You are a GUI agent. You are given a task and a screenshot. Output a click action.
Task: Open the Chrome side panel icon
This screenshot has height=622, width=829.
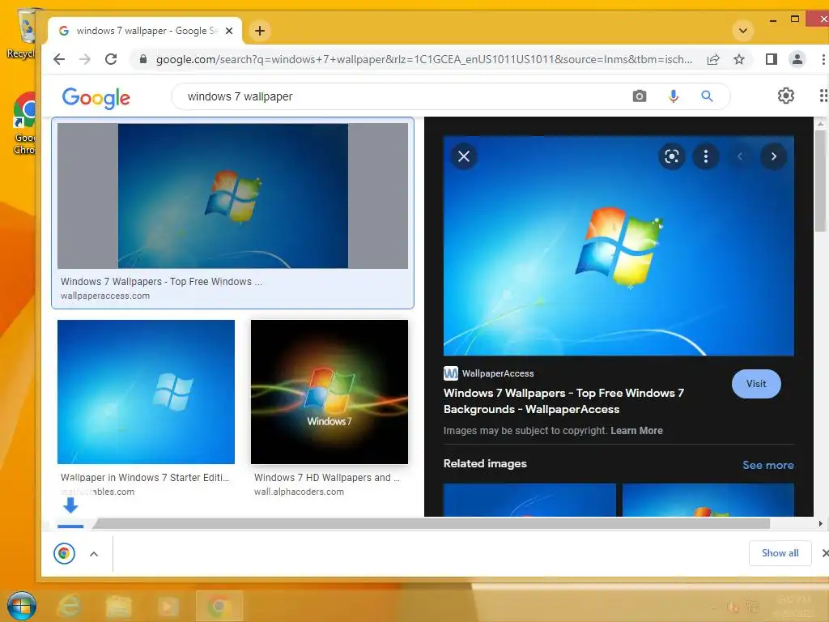coord(772,59)
